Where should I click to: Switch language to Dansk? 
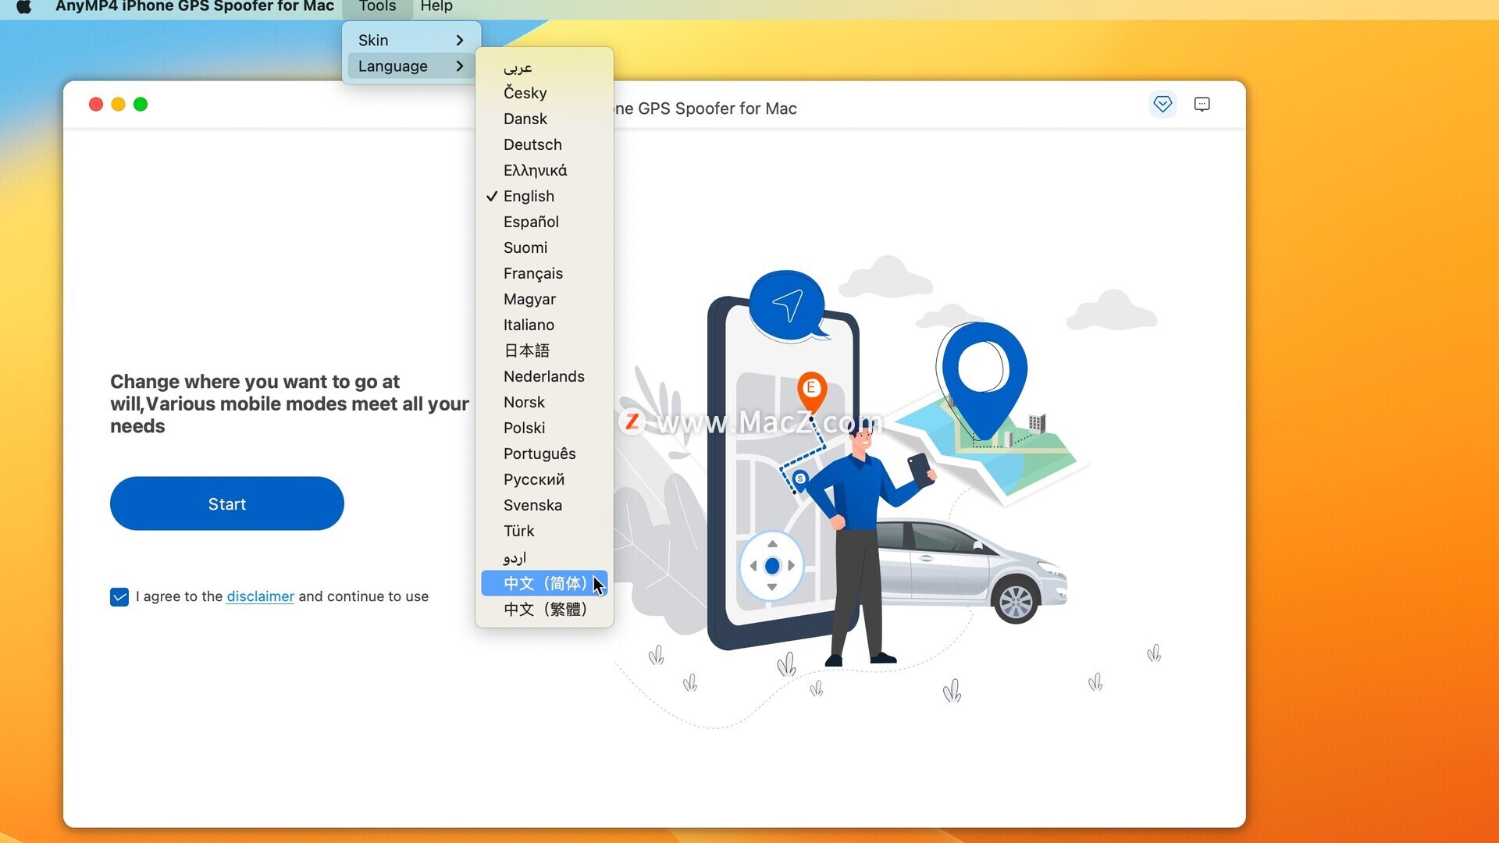click(544, 119)
